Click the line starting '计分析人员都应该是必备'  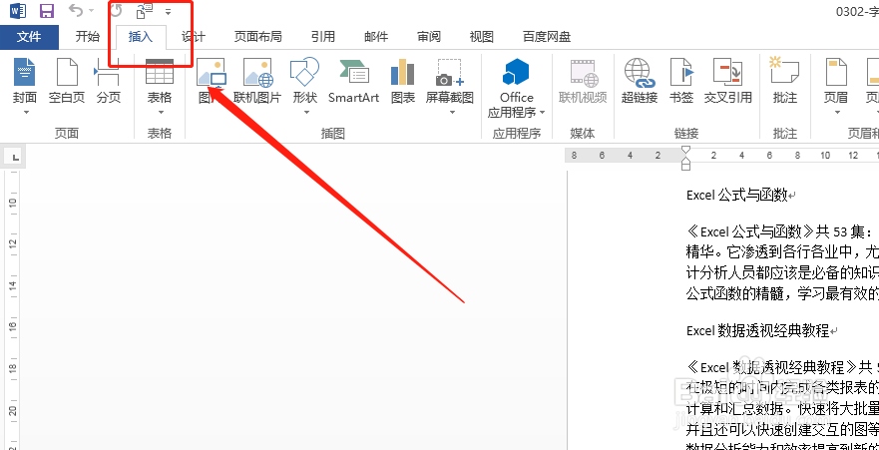[782, 273]
